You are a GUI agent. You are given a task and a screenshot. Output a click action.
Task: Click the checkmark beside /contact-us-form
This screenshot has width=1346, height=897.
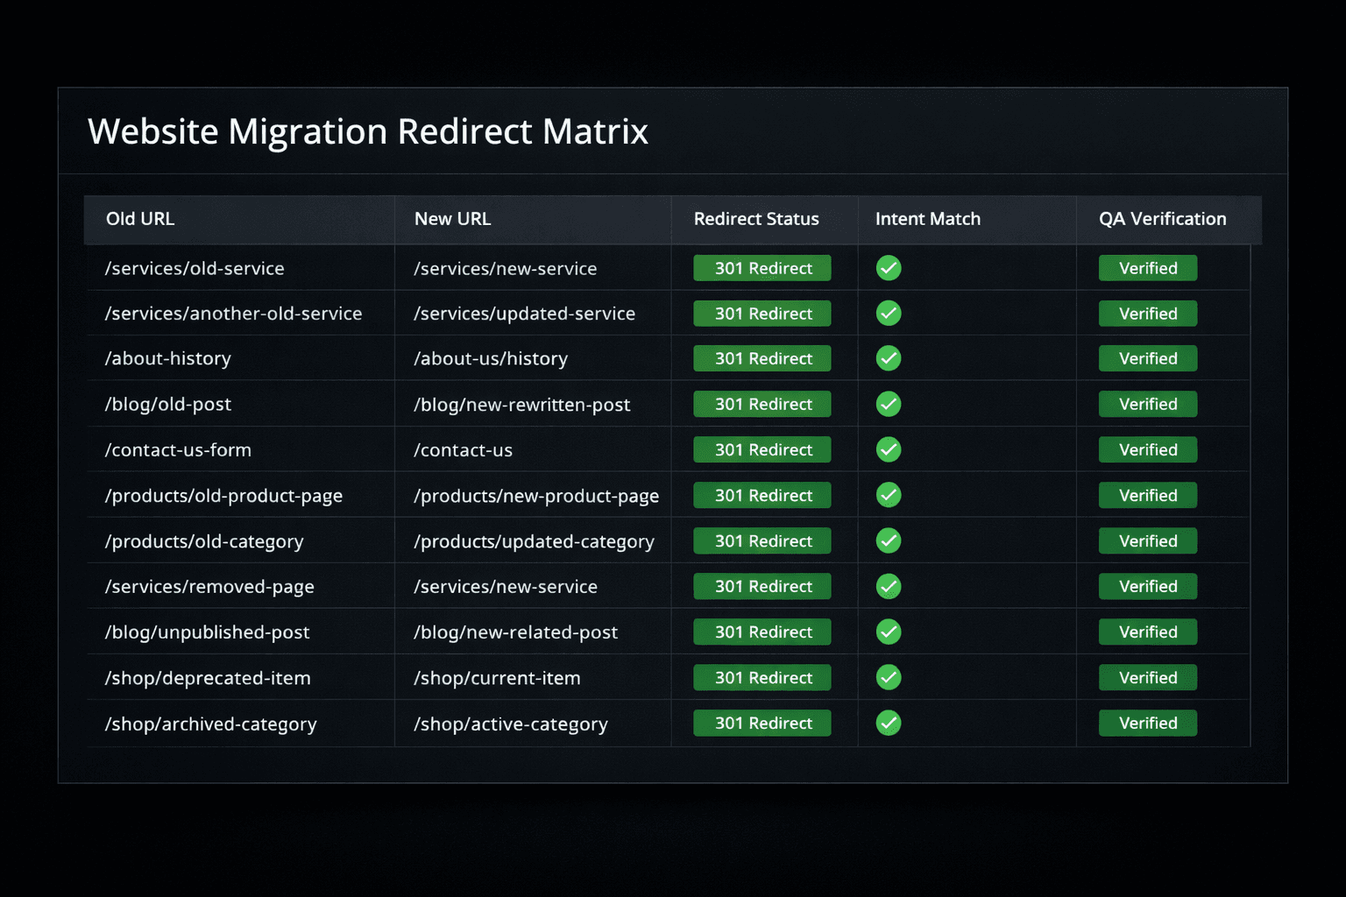point(888,449)
